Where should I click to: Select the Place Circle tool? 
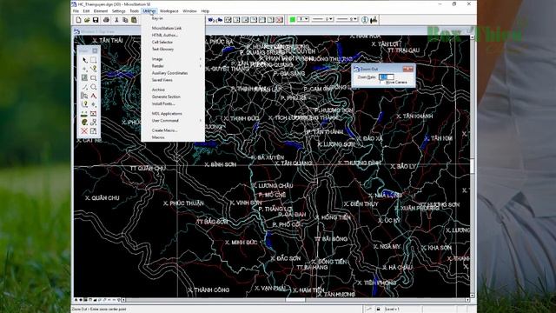(93, 87)
